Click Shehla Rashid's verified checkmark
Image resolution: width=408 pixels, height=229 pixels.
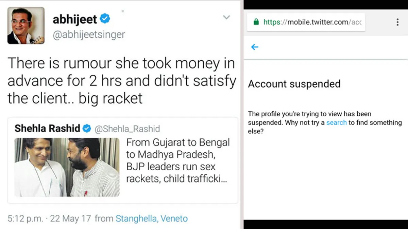[87, 129]
